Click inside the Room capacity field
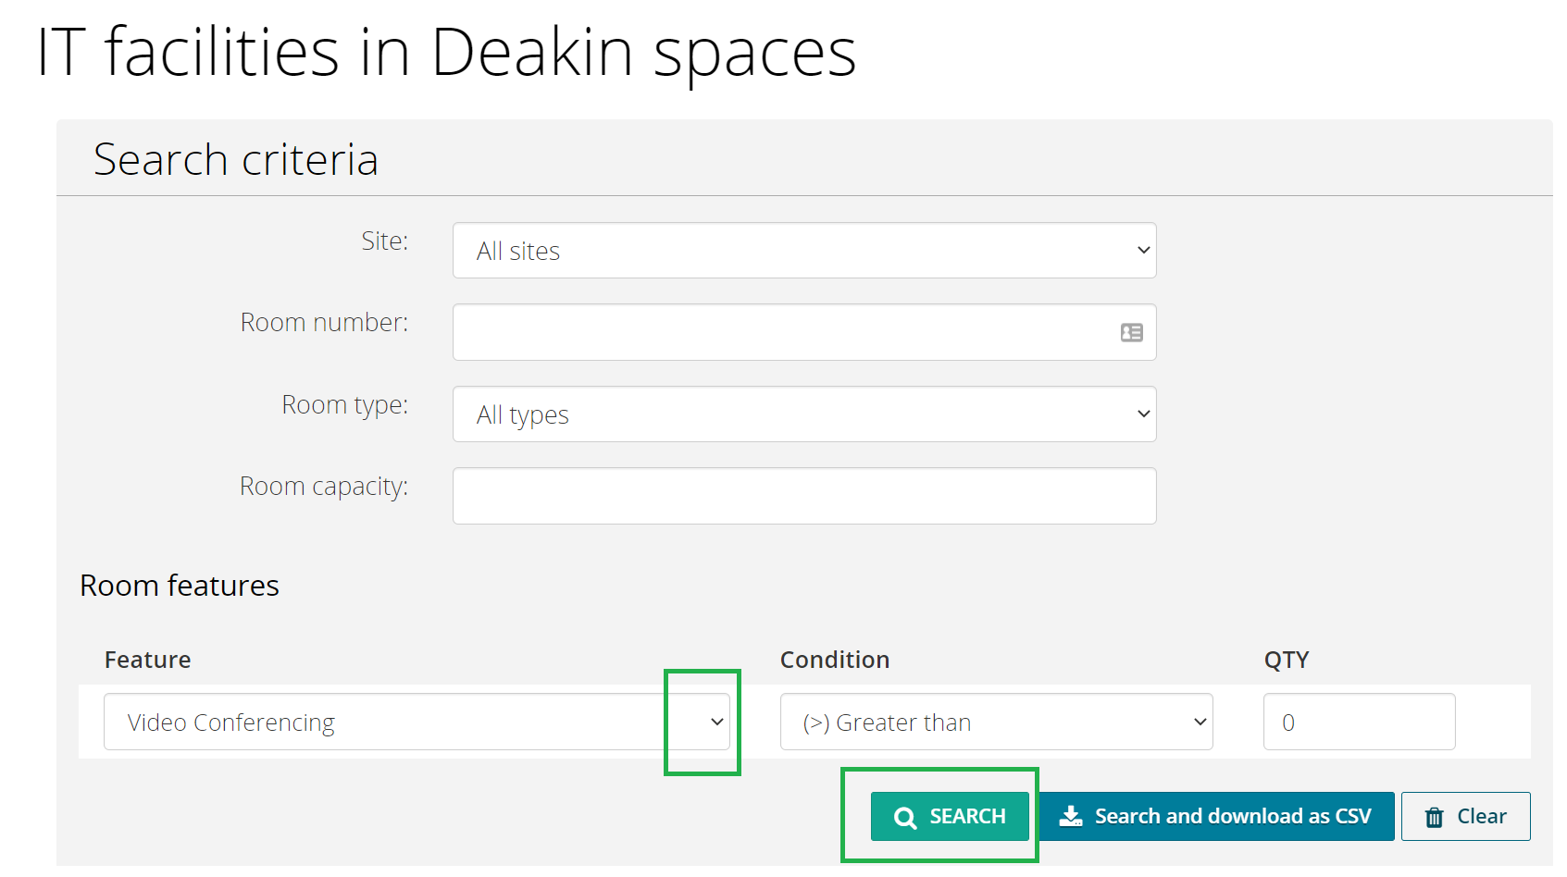This screenshot has height=877, width=1567. coord(803,496)
